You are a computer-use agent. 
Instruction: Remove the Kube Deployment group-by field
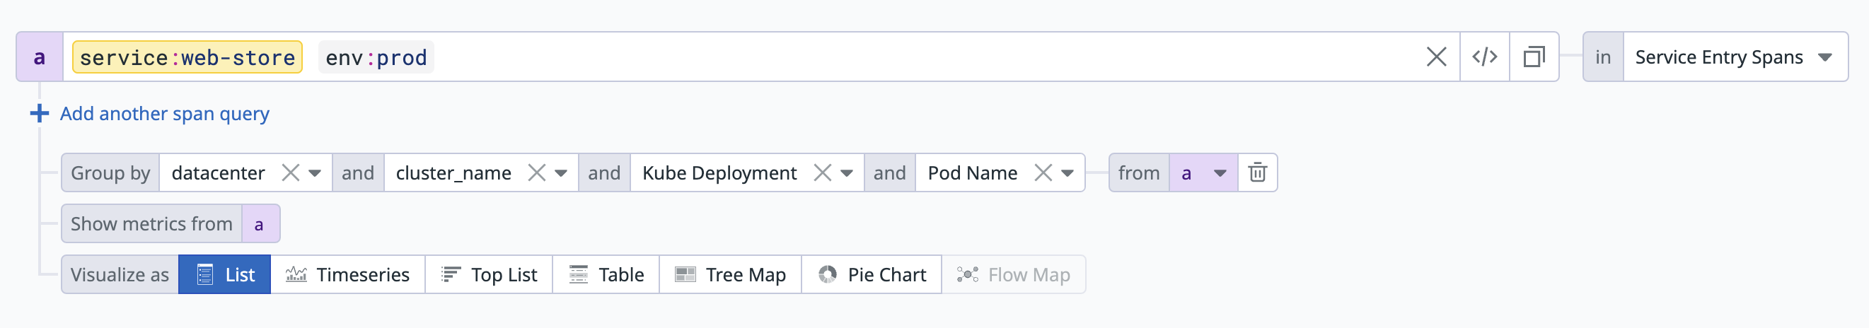pyautogui.click(x=822, y=172)
